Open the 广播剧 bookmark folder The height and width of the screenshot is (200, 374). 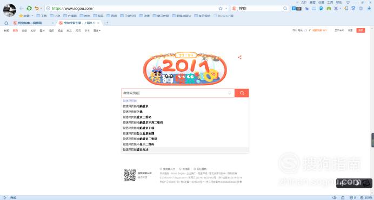70,16
